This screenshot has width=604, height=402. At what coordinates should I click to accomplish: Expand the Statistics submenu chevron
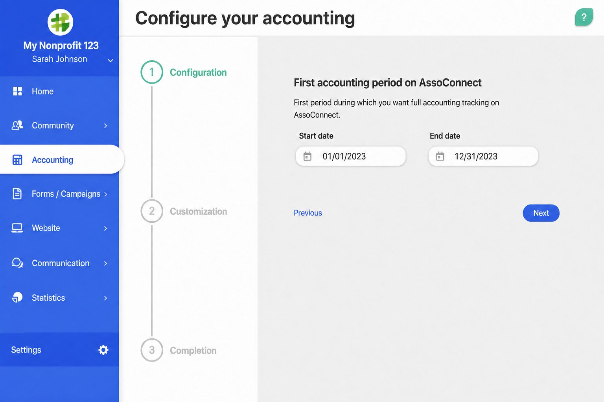[105, 298]
